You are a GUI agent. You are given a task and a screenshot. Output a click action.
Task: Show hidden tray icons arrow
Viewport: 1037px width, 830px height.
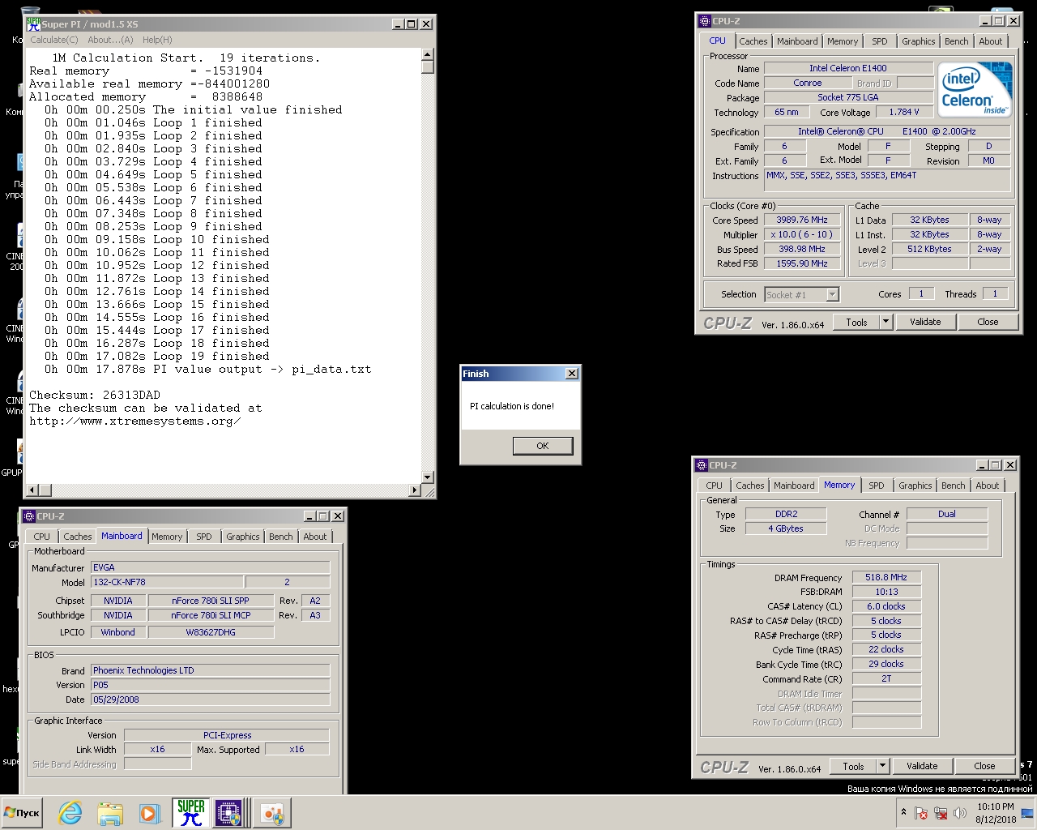tap(903, 812)
